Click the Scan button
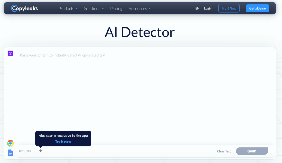Image resolution: width=282 pixels, height=163 pixels. click(x=252, y=151)
